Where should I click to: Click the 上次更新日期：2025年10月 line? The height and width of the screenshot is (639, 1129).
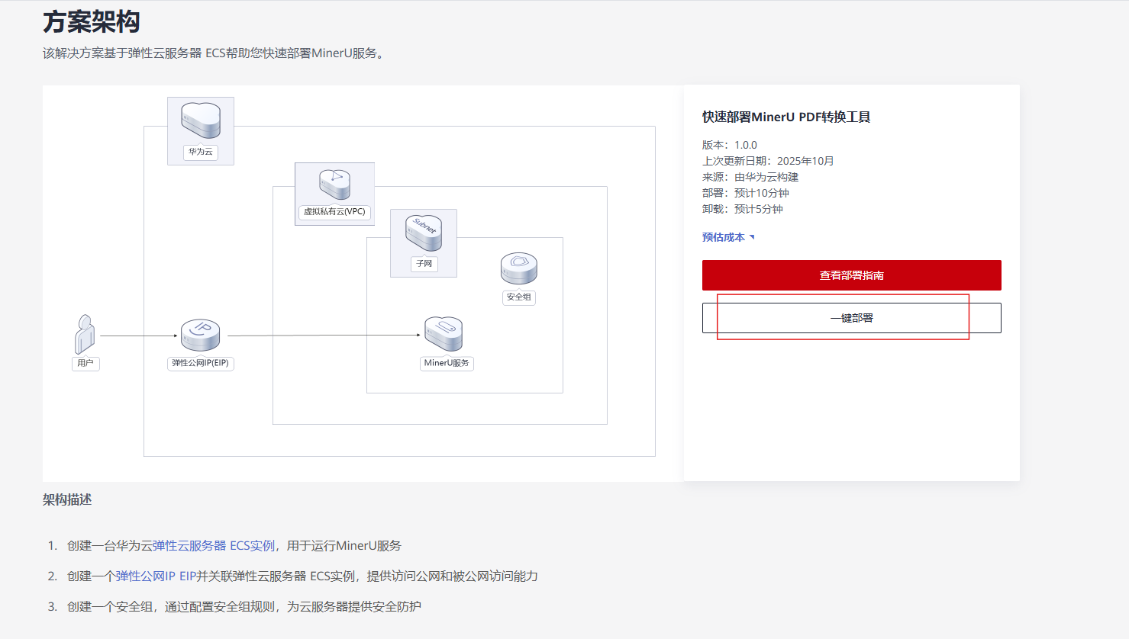(768, 161)
